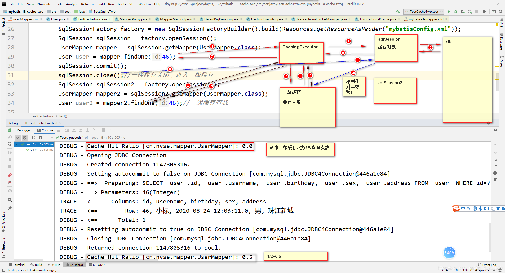Expand hidden test toolbar actions chevron
Viewport: 505px width, 273px height.
click(x=52, y=137)
